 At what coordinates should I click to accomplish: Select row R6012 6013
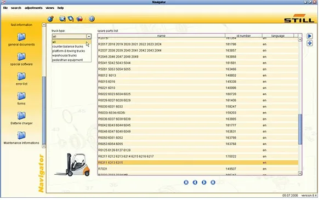coord(198,75)
